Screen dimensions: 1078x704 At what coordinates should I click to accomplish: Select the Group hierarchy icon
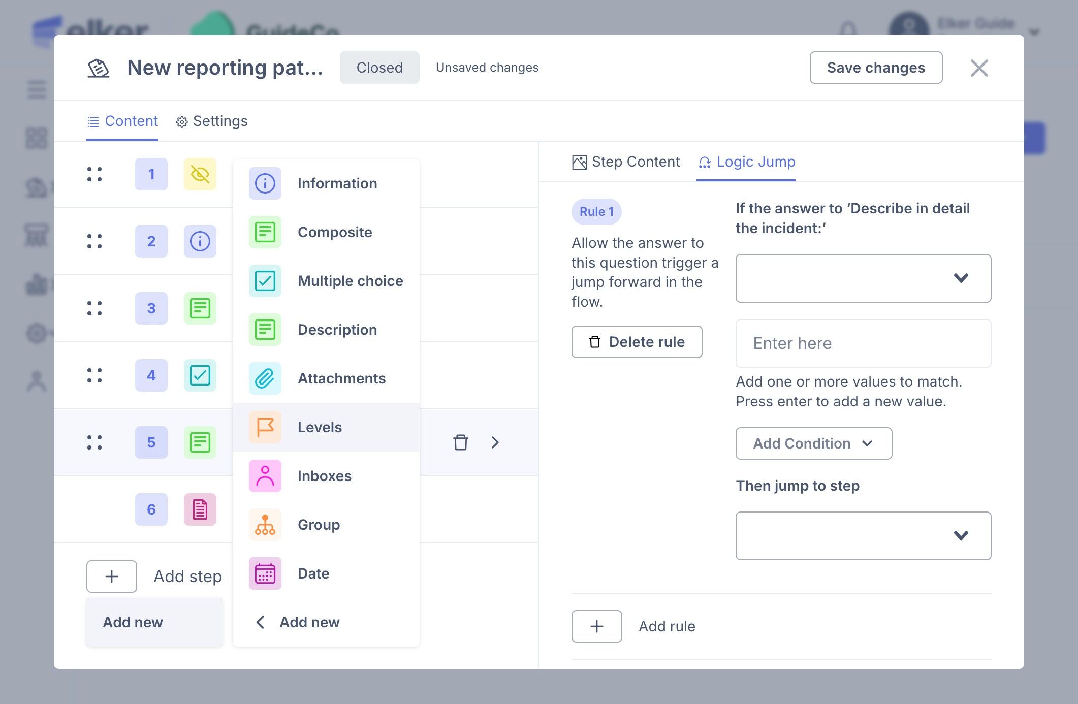click(265, 525)
